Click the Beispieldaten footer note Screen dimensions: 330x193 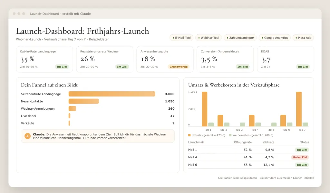click(266, 178)
